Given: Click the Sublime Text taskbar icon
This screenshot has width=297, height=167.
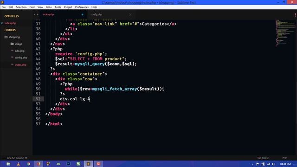Looking at the screenshot, I should [89, 164].
